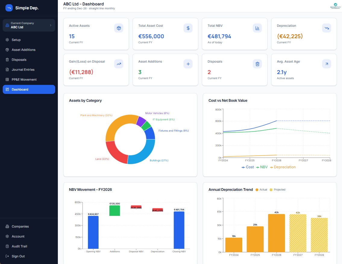Click the Buildings (27%) label
This screenshot has height=264, width=342.
159,160
